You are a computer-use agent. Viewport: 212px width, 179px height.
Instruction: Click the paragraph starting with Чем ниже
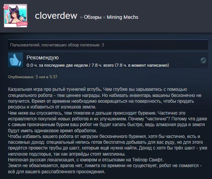[107, 122]
